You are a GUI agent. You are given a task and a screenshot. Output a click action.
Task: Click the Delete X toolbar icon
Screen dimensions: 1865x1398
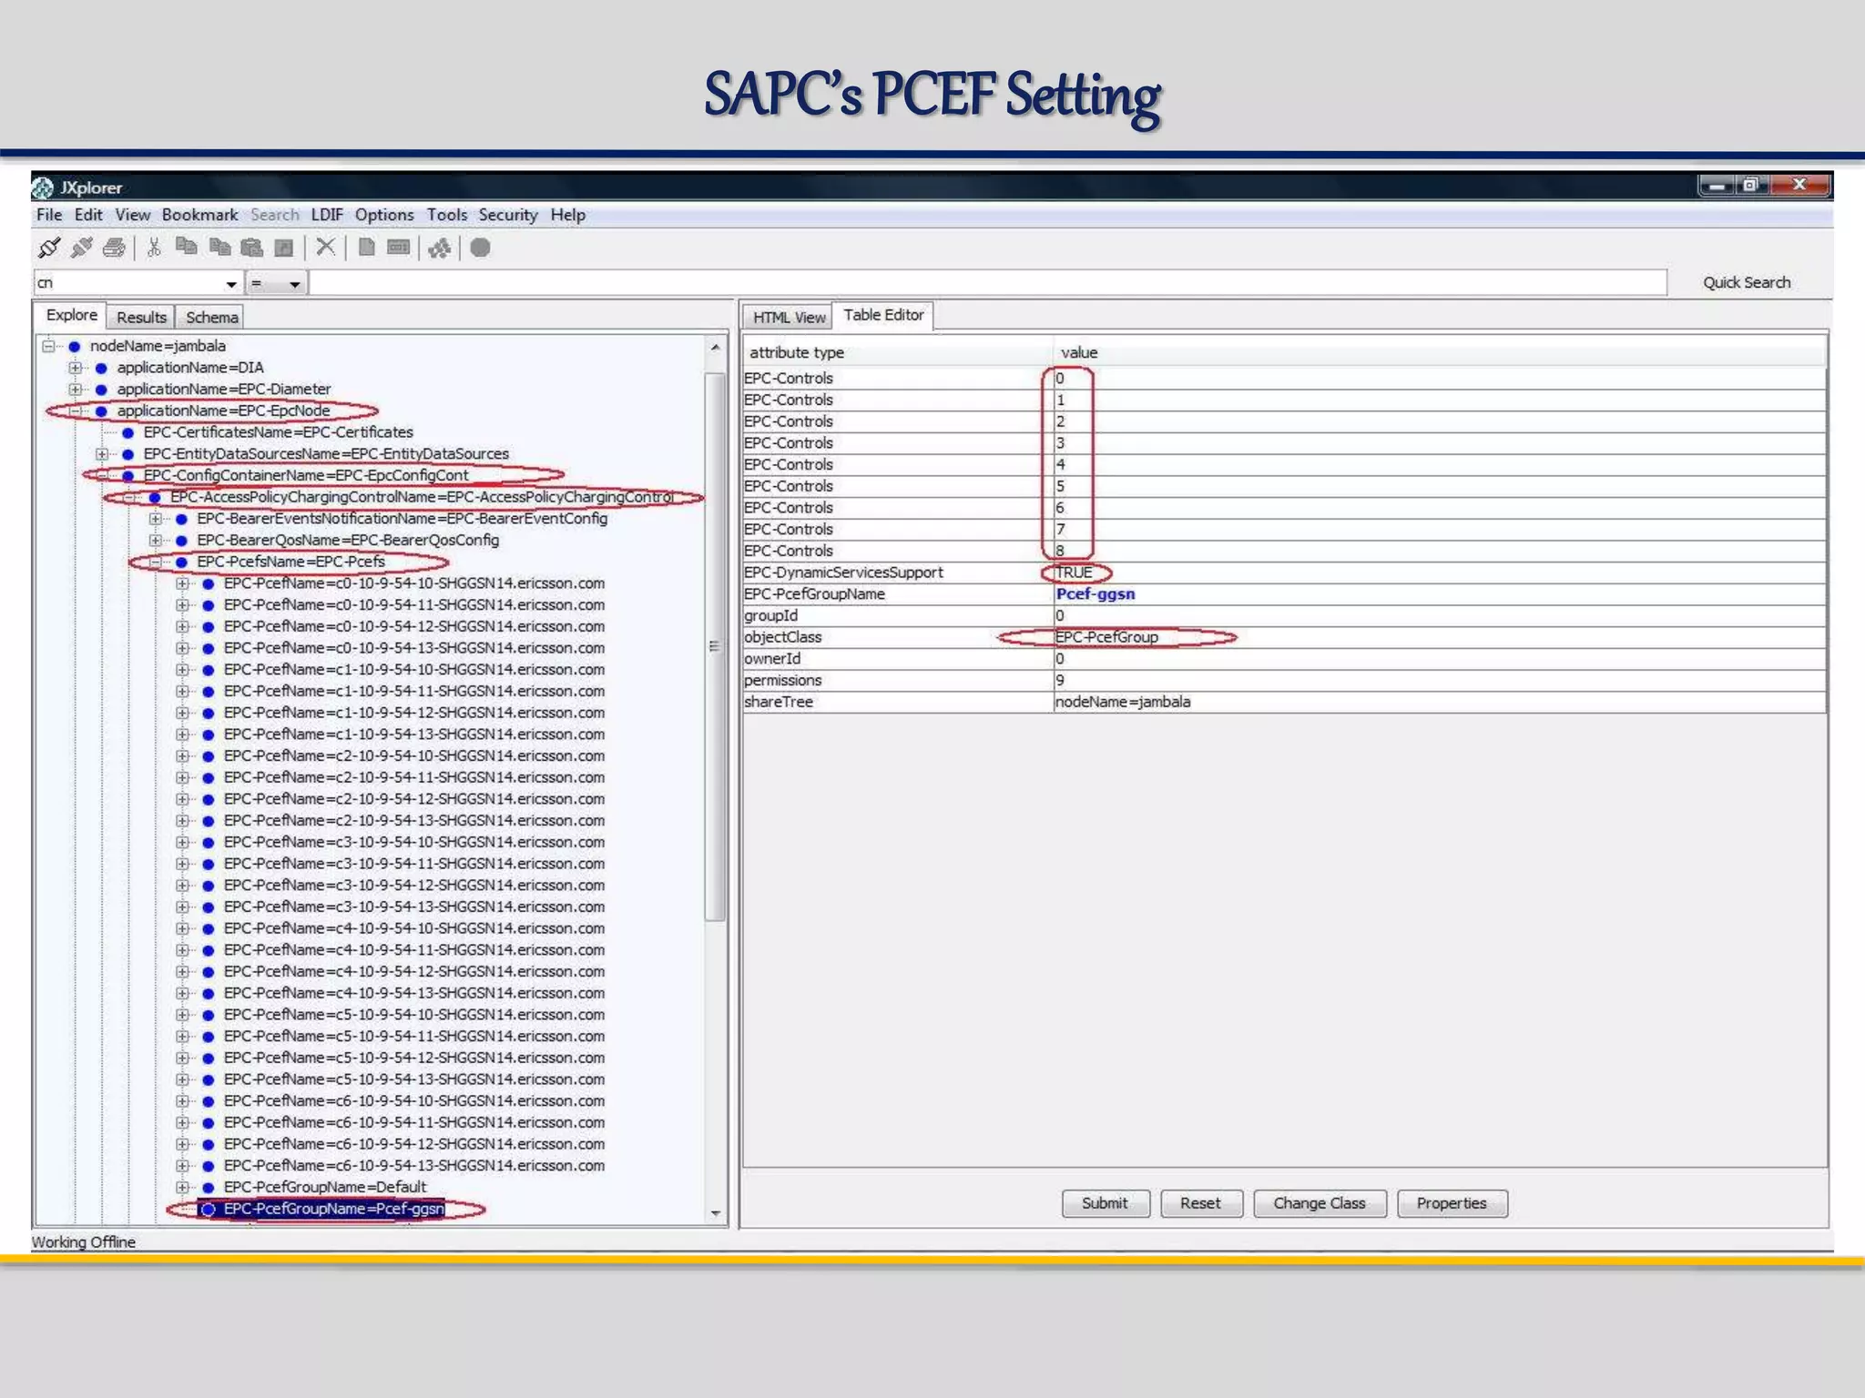325,248
